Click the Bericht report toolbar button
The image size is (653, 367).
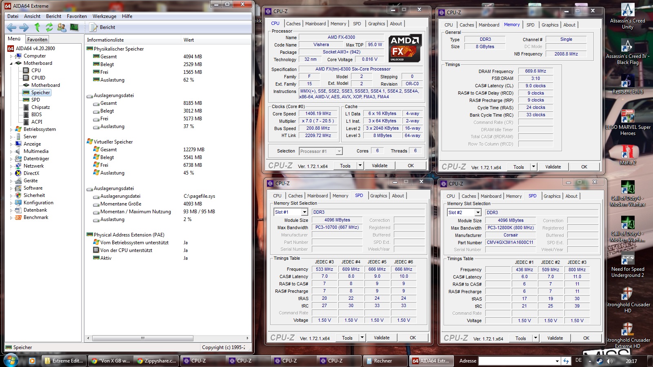(102, 27)
